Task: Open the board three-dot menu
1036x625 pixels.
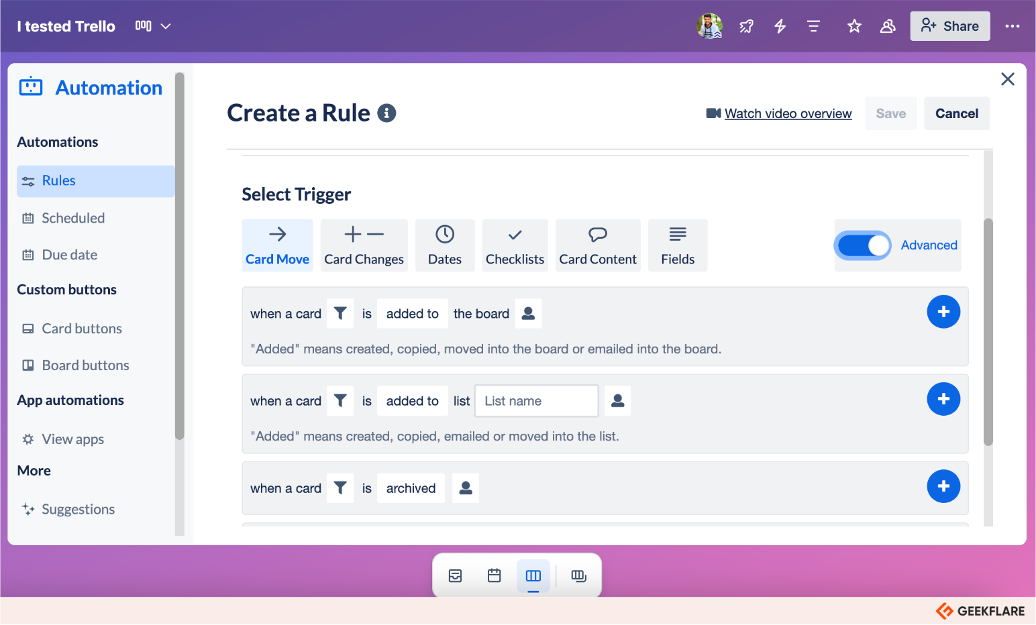Action: [x=1013, y=26]
